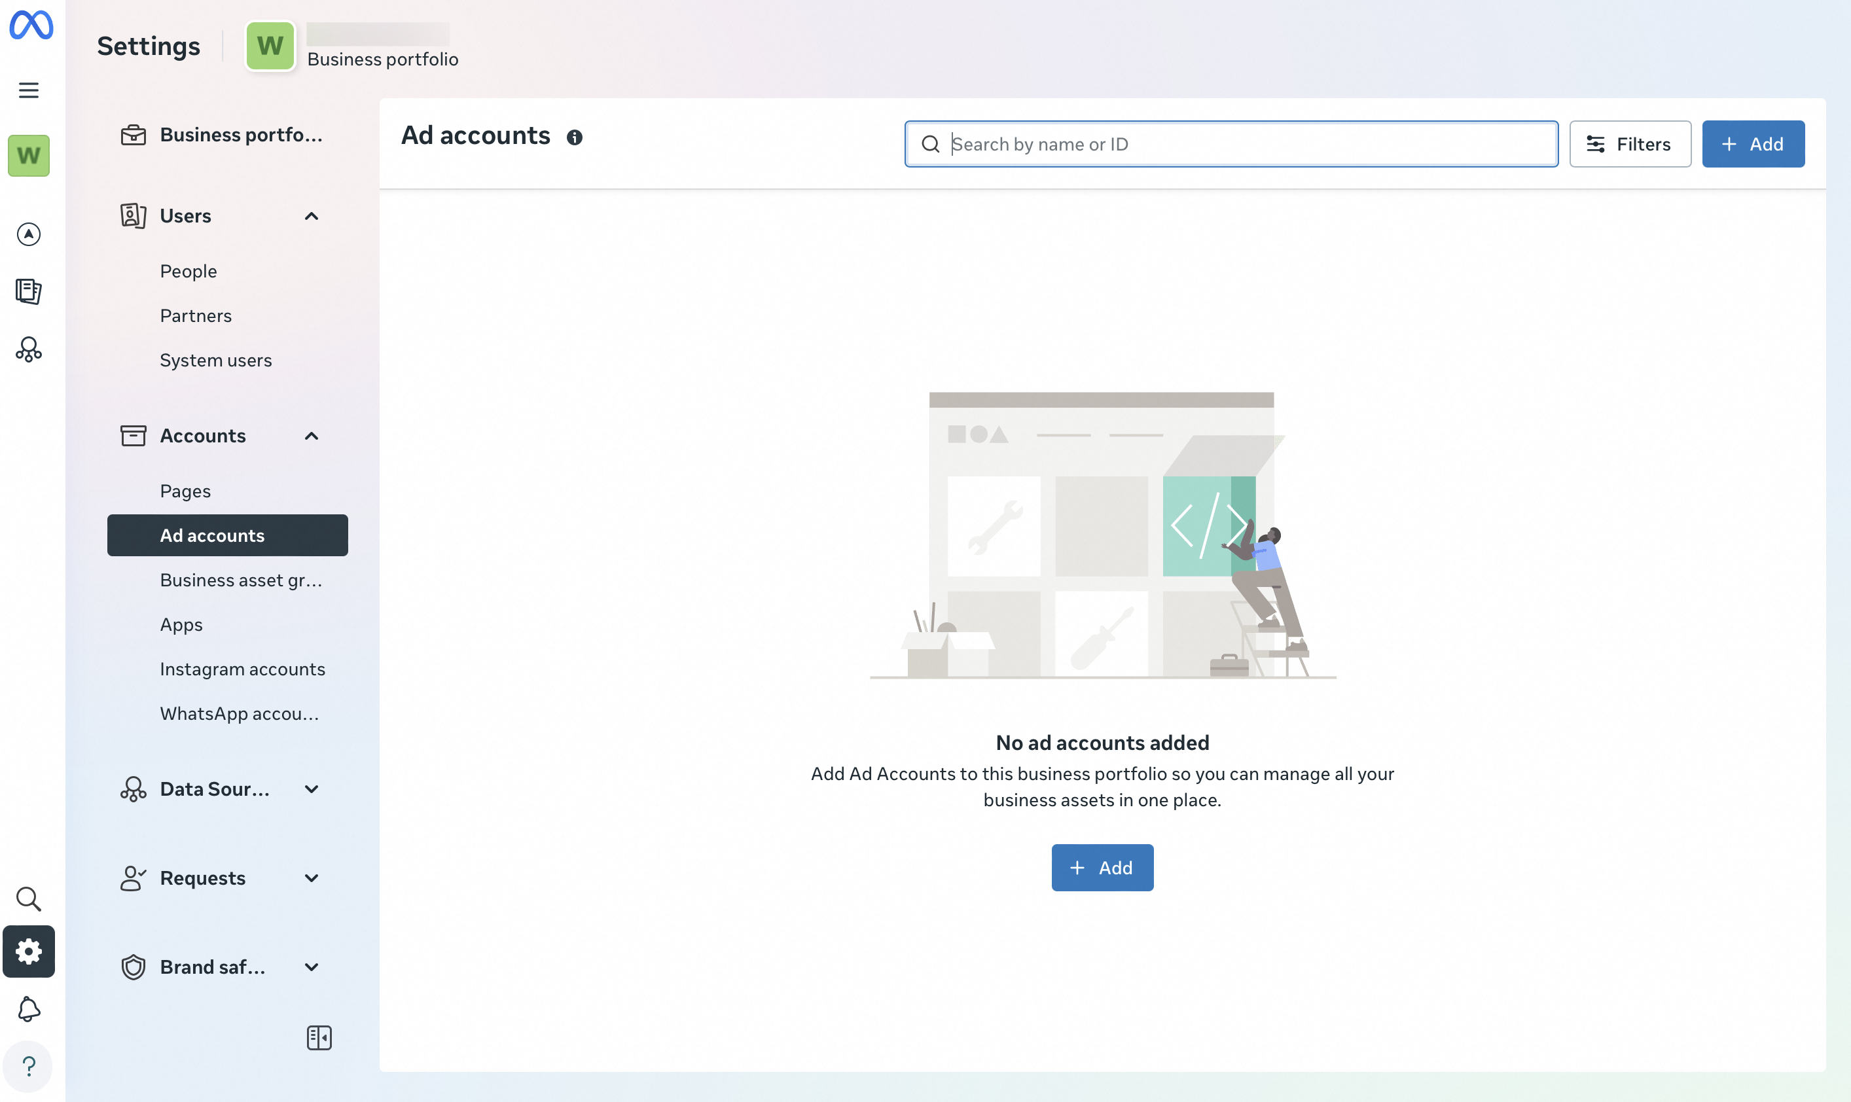
Task: Open the hamburger menu icon
Action: (28, 90)
